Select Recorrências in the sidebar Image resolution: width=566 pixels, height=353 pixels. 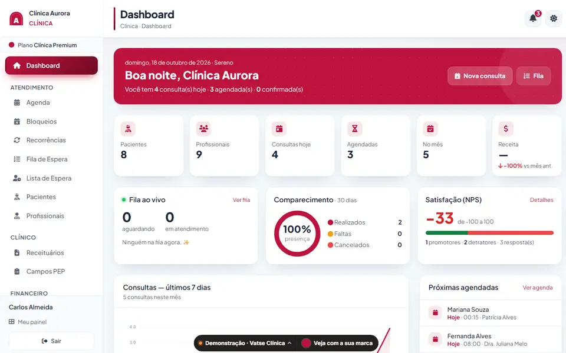click(x=51, y=140)
